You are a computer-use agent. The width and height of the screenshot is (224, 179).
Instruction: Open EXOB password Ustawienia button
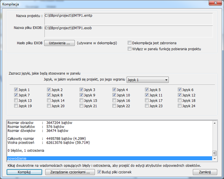59,43
